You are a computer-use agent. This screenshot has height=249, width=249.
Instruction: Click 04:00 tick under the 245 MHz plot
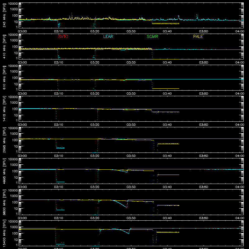pyautogui.click(x=240, y=31)
